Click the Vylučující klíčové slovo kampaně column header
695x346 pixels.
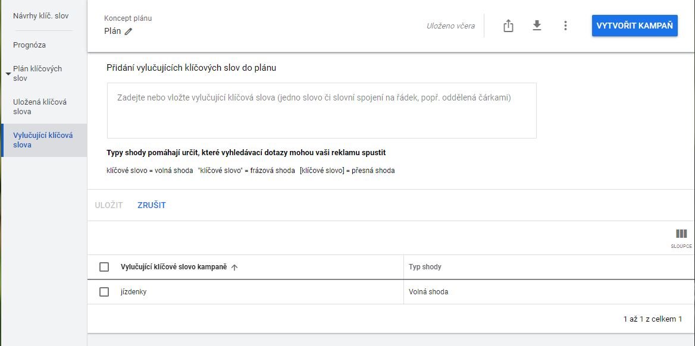point(174,267)
